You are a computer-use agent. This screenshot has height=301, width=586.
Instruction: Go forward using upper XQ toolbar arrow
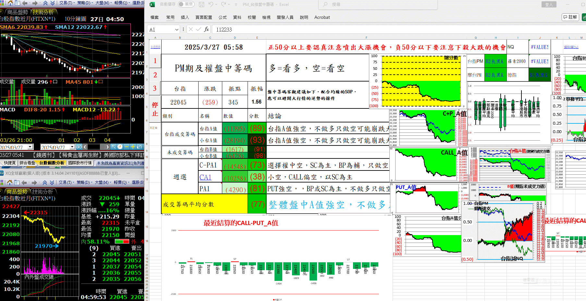[x=35, y=3]
